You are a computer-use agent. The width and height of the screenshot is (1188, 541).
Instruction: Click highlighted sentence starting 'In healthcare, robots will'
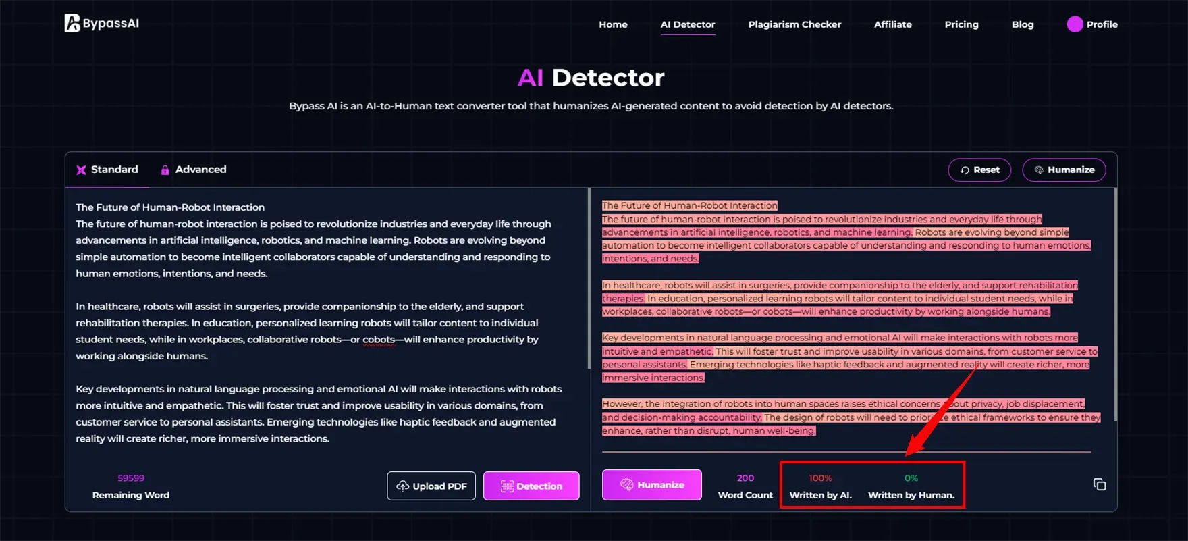coord(840,292)
